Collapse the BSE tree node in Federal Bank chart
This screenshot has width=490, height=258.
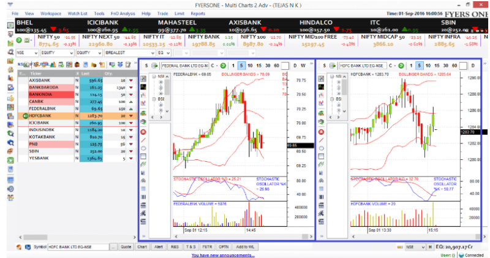tap(154, 99)
